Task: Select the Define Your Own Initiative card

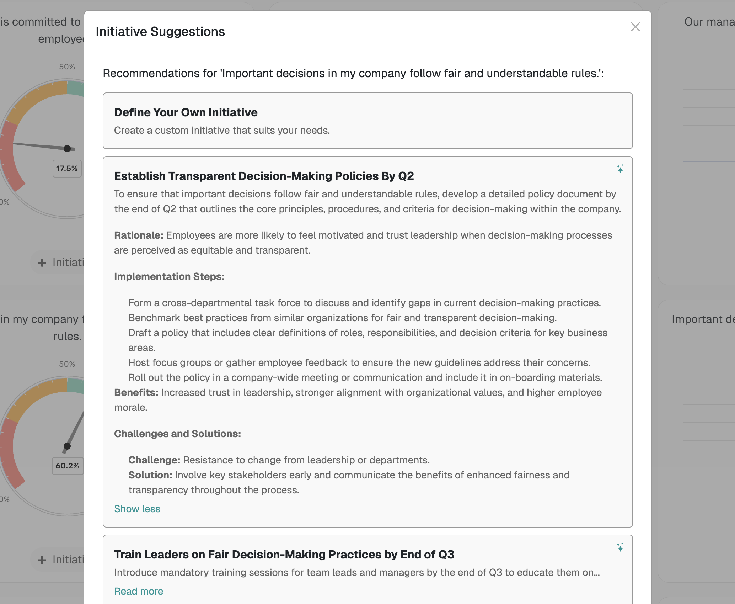Action: coord(367,121)
